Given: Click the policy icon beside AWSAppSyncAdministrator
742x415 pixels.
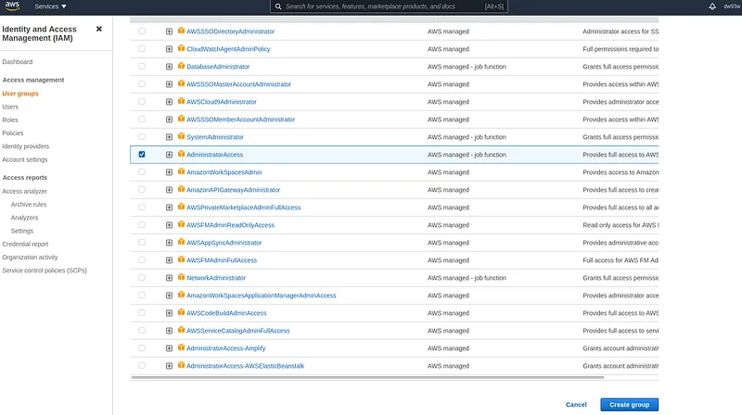Looking at the screenshot, I should 181,242.
